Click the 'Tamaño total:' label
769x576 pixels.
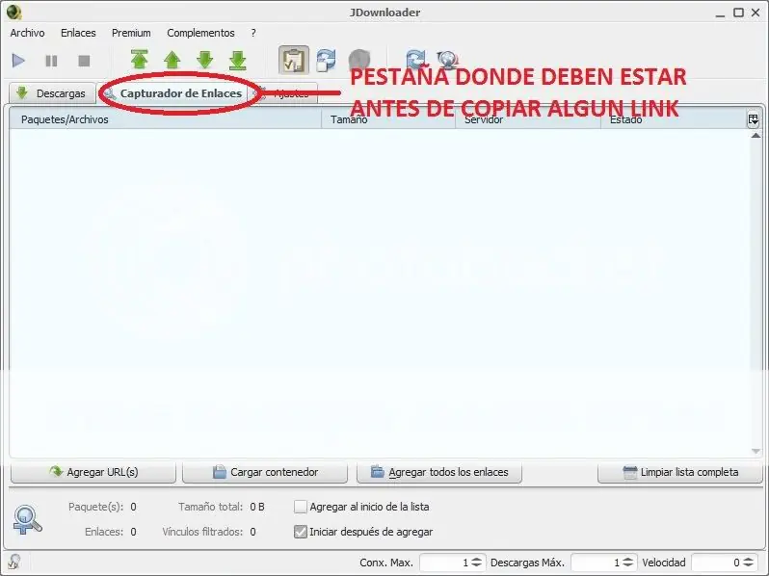pyautogui.click(x=210, y=507)
